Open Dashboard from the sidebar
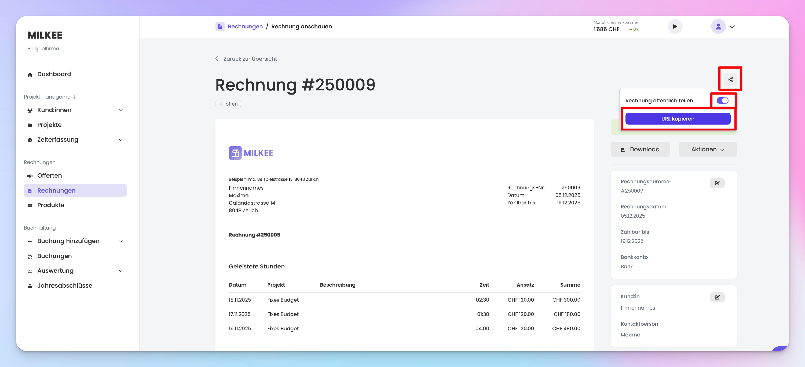805x367 pixels. click(x=54, y=74)
